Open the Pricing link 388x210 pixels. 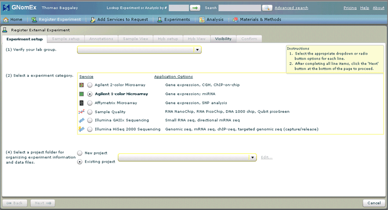350,8
